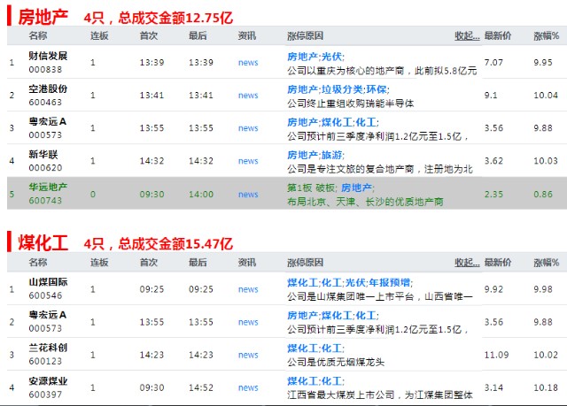Screen dimensions: 567x406
Task: Select stock name 安源煤业
Action: 48,380
